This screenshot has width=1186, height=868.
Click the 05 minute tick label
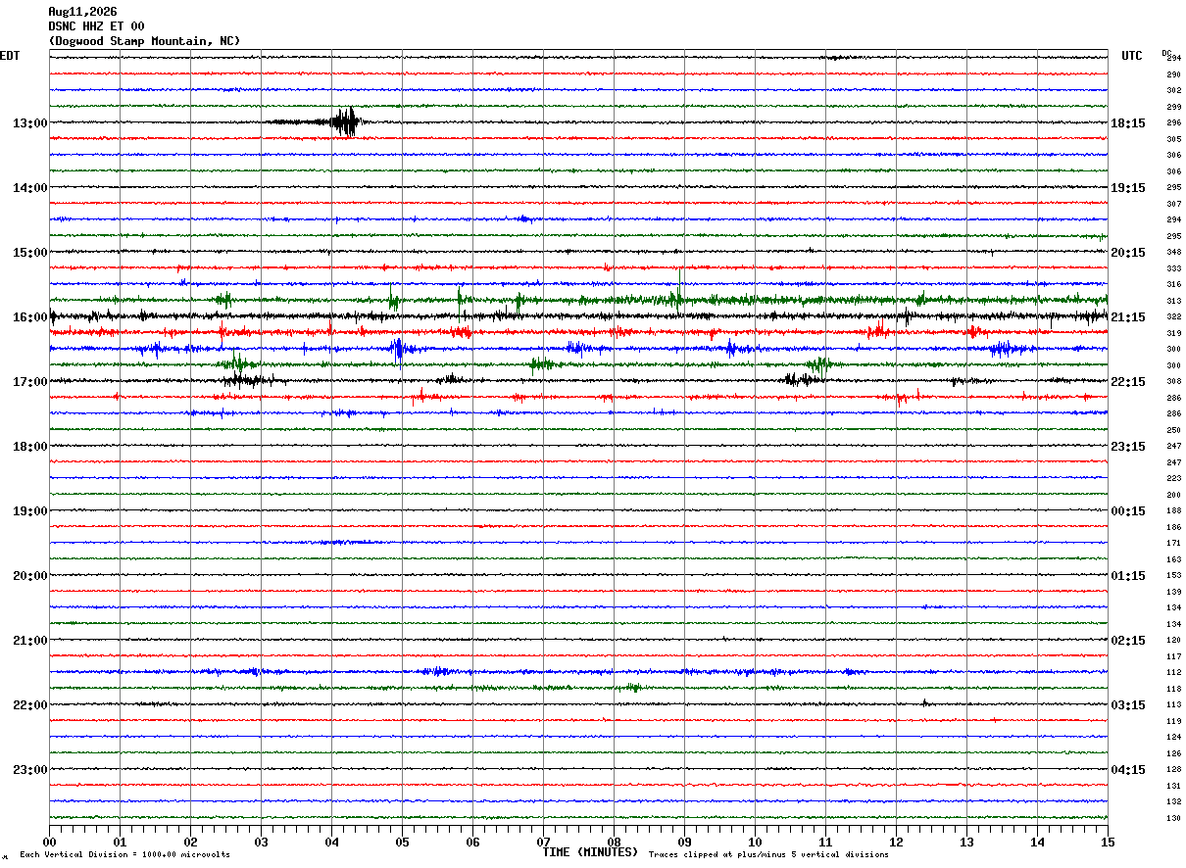402,842
